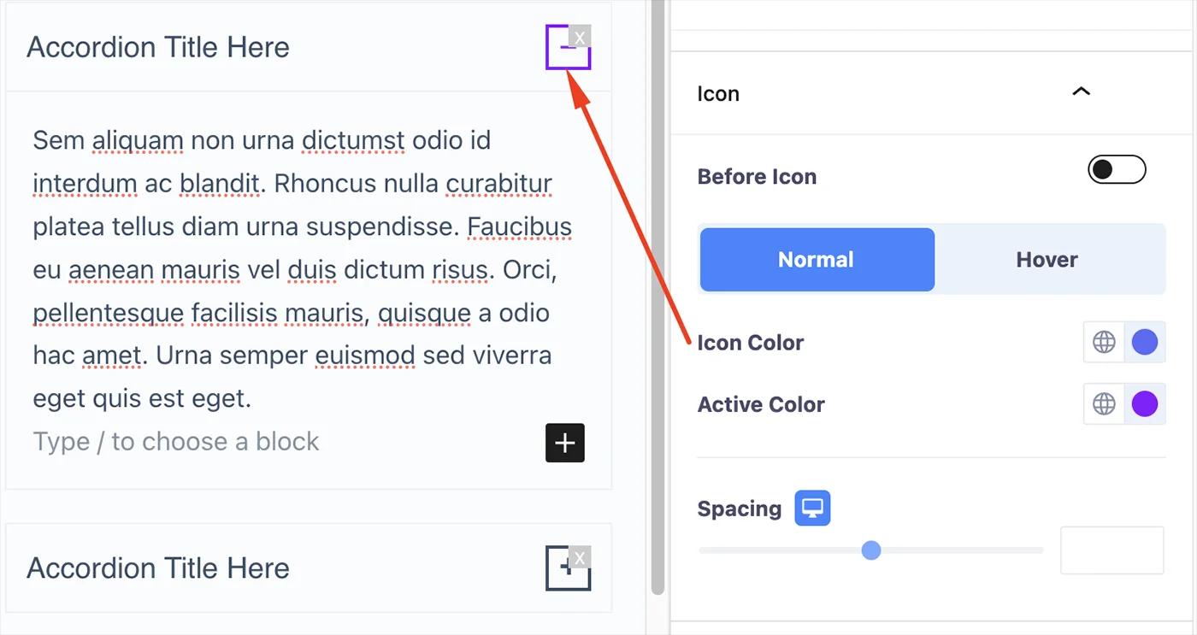
Task: Select the first Accordion Title Here heading
Action: tap(159, 47)
